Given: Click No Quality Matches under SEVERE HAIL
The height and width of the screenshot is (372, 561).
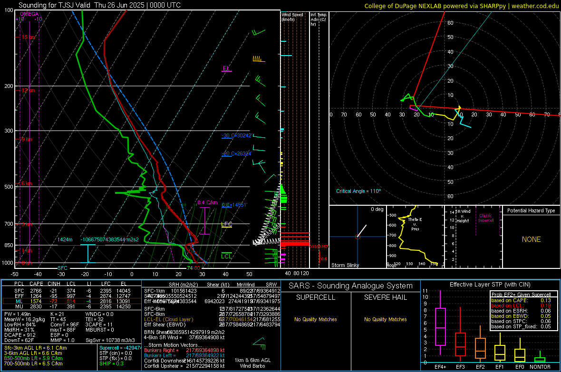Looking at the screenshot, I should [385, 319].
